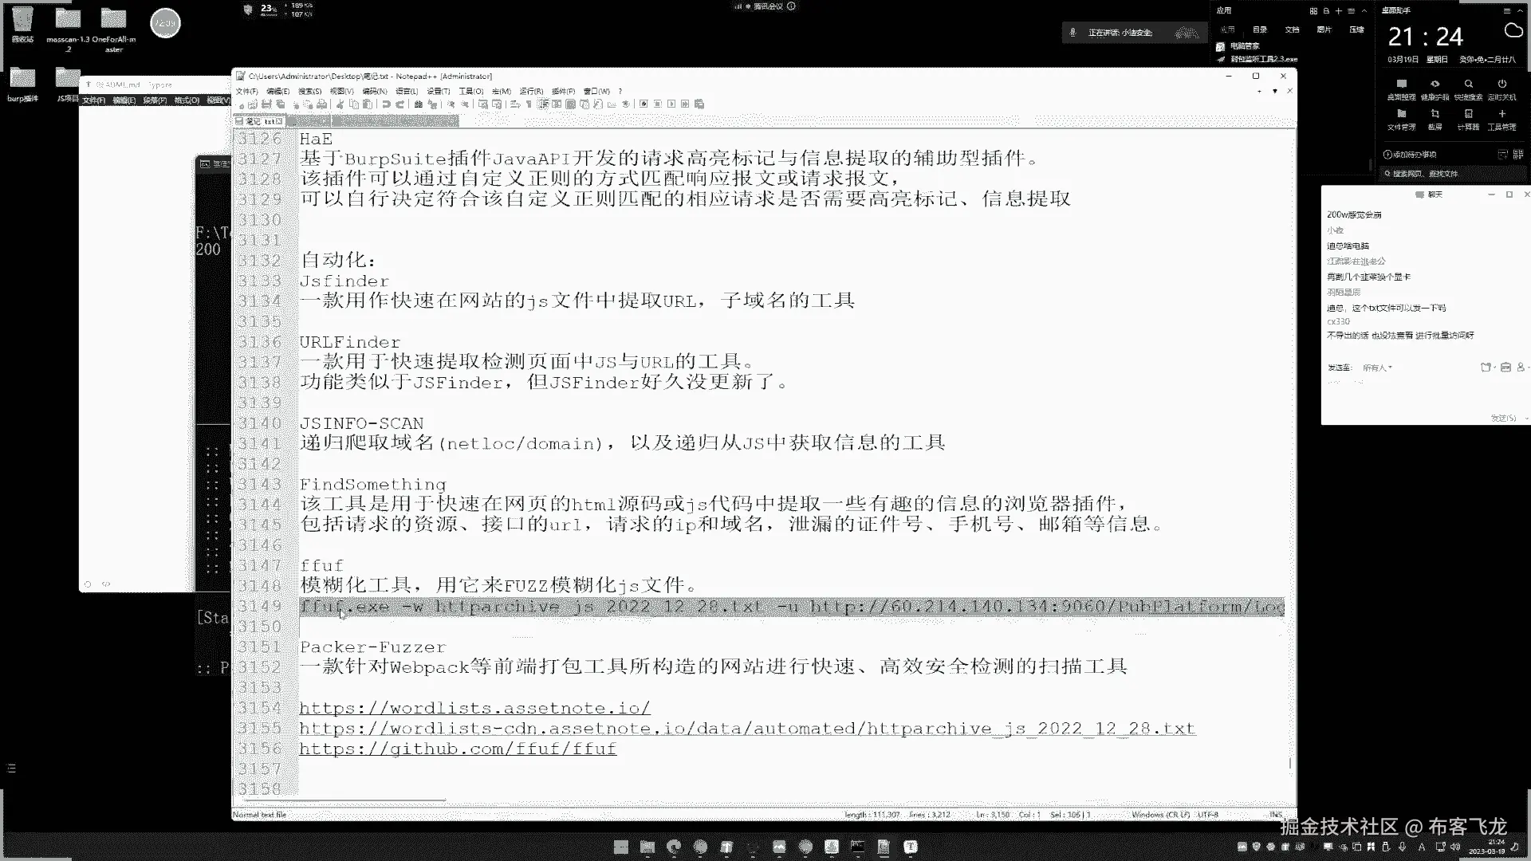
Task: Click the Cut scissors toolbar icon
Action: 339,104
